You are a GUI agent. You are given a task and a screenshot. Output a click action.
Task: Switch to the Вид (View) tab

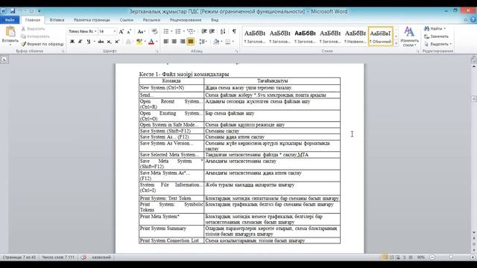tap(215, 20)
